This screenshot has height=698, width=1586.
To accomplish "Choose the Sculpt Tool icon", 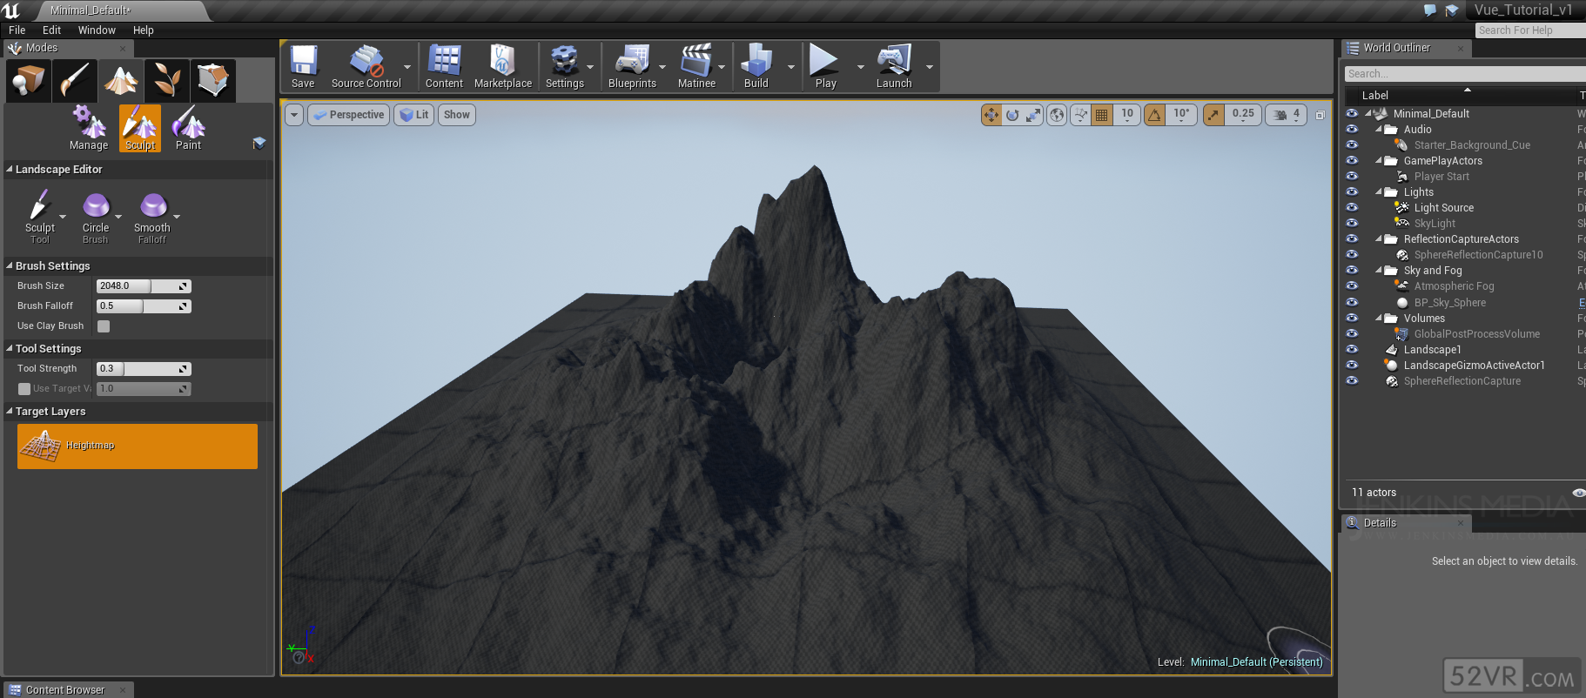I will [40, 218].
